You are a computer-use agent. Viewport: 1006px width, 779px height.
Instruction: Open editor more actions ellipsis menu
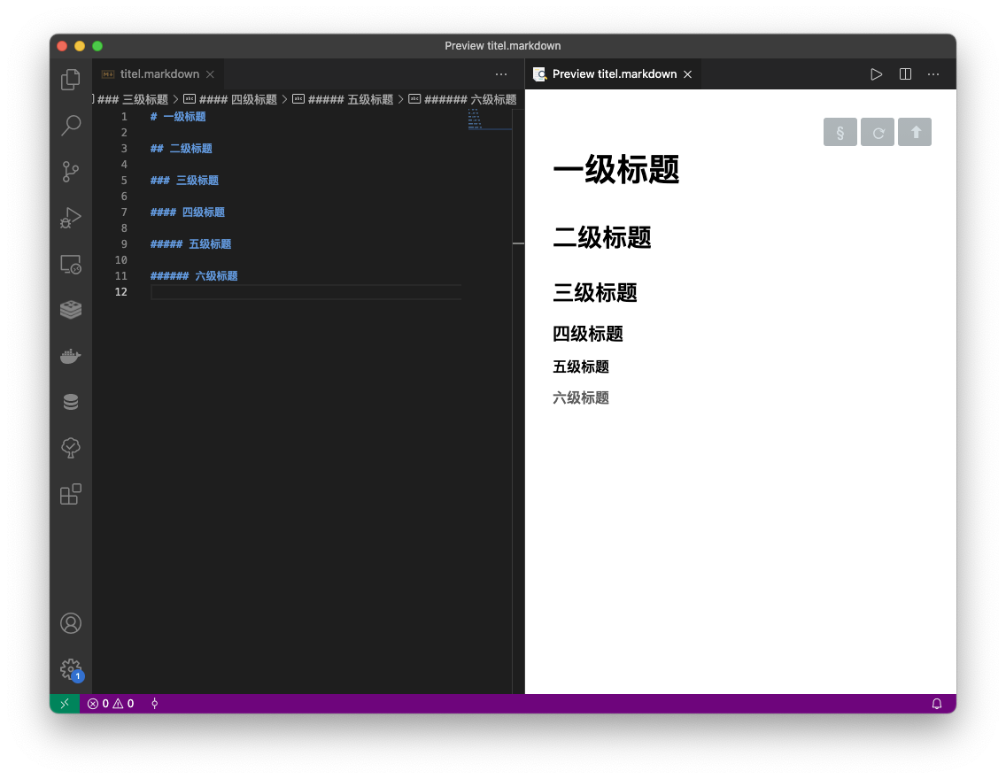pos(501,74)
